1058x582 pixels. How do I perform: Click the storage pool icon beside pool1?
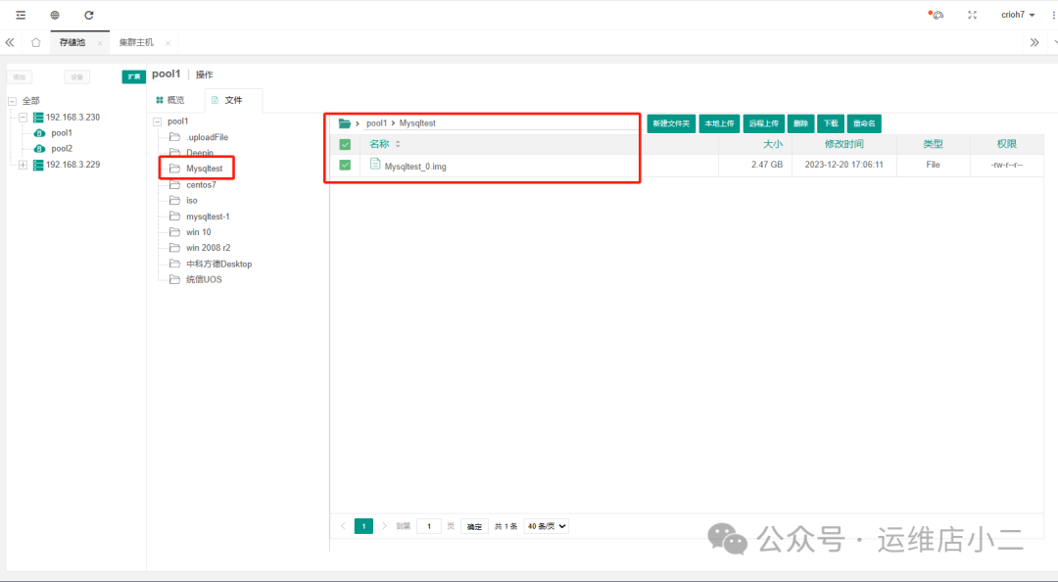40,133
